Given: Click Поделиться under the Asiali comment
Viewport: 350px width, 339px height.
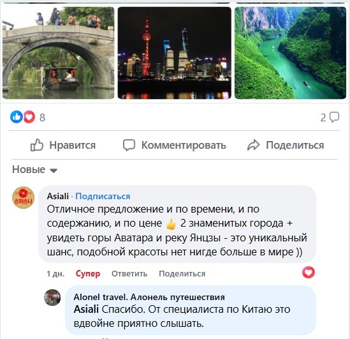Looking at the screenshot, I should [x=182, y=273].
